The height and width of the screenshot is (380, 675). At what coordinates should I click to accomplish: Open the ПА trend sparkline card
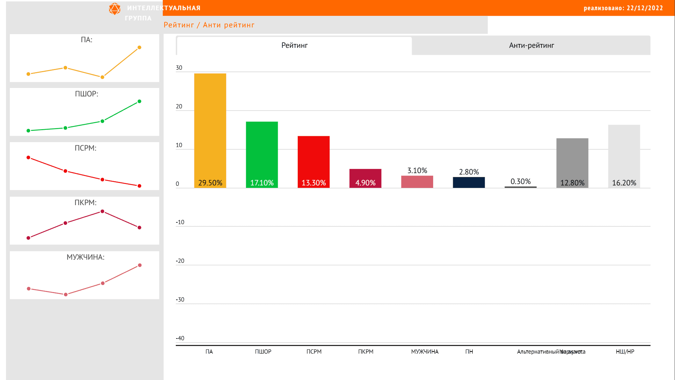click(84, 58)
